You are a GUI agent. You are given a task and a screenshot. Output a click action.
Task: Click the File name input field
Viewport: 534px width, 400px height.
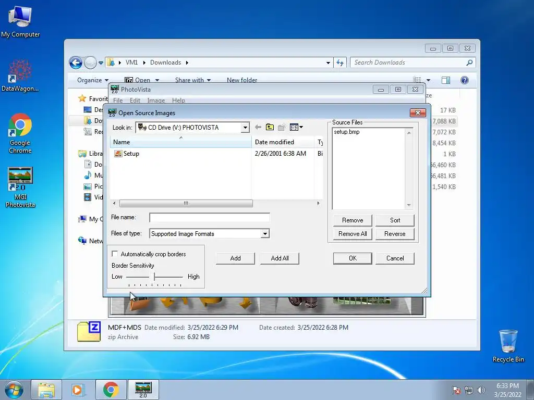coord(210,217)
